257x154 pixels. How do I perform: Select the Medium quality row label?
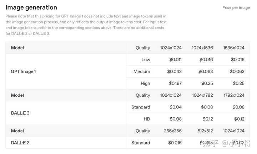coord(142,71)
